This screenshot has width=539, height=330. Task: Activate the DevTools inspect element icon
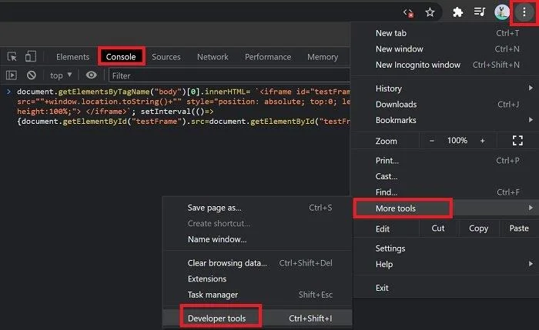pyautogui.click(x=12, y=56)
